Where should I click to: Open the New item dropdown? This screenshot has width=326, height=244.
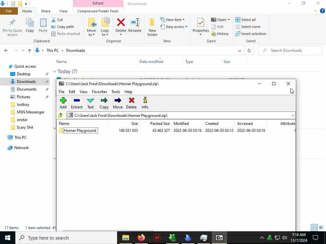point(172,20)
